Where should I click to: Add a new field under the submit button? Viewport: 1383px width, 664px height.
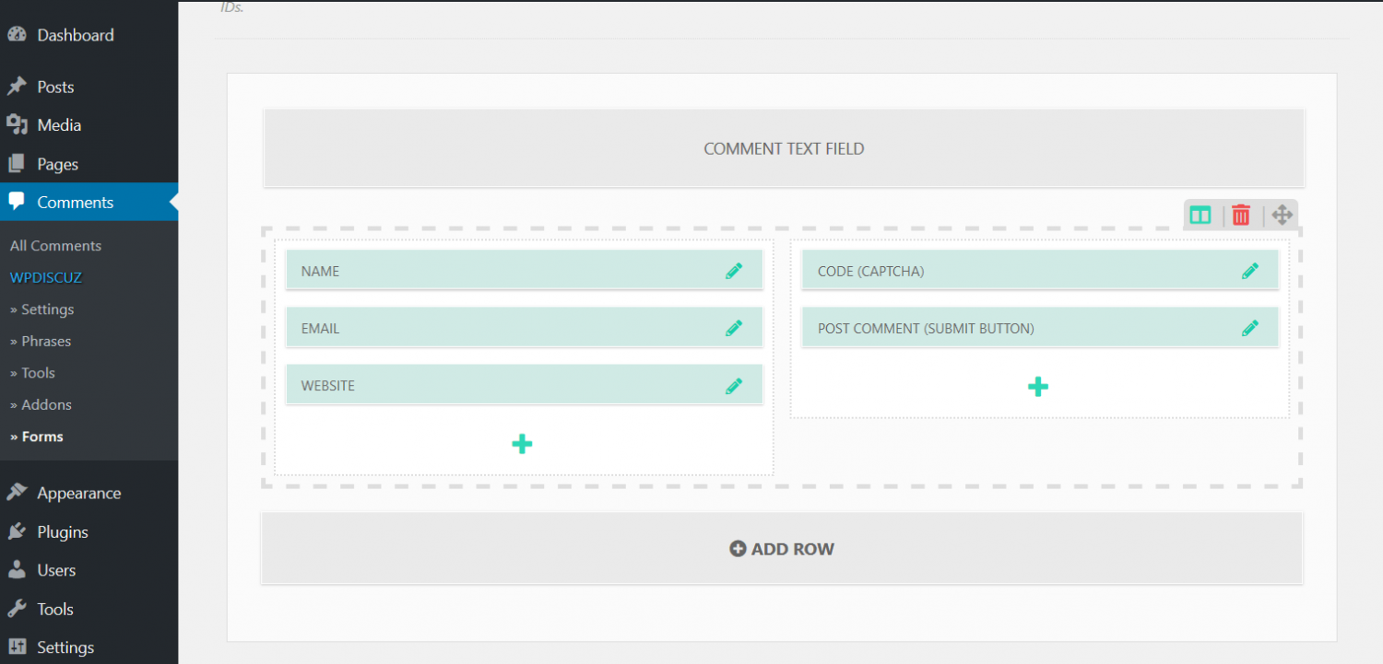[1038, 386]
